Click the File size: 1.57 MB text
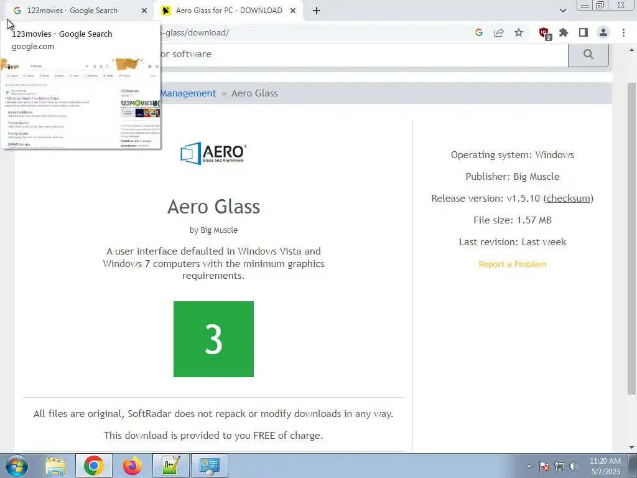Viewport: 637px width, 478px height. click(x=513, y=220)
